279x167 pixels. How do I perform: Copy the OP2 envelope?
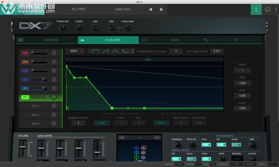(54, 88)
